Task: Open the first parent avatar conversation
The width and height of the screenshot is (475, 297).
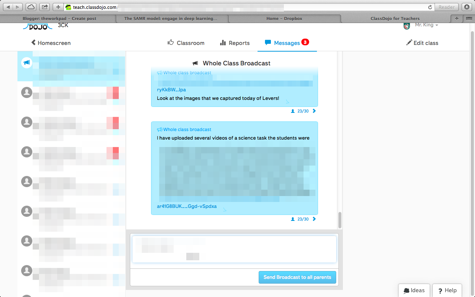Action: [27, 92]
